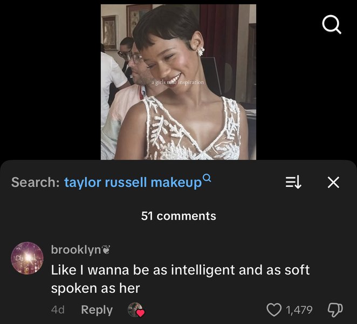Select the comment text about being soft spoken
This screenshot has width=357, height=324.
click(180, 279)
